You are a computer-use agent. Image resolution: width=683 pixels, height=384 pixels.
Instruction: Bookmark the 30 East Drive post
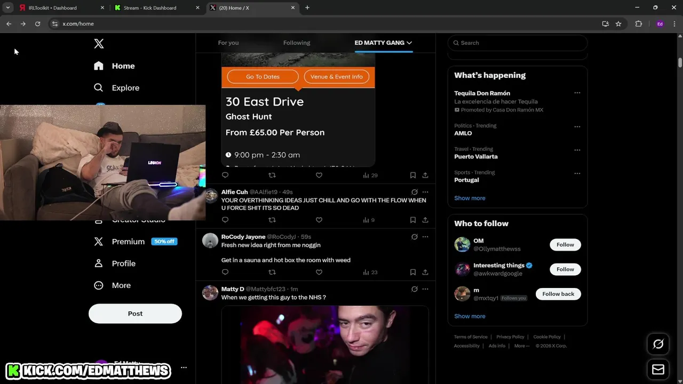click(x=413, y=175)
